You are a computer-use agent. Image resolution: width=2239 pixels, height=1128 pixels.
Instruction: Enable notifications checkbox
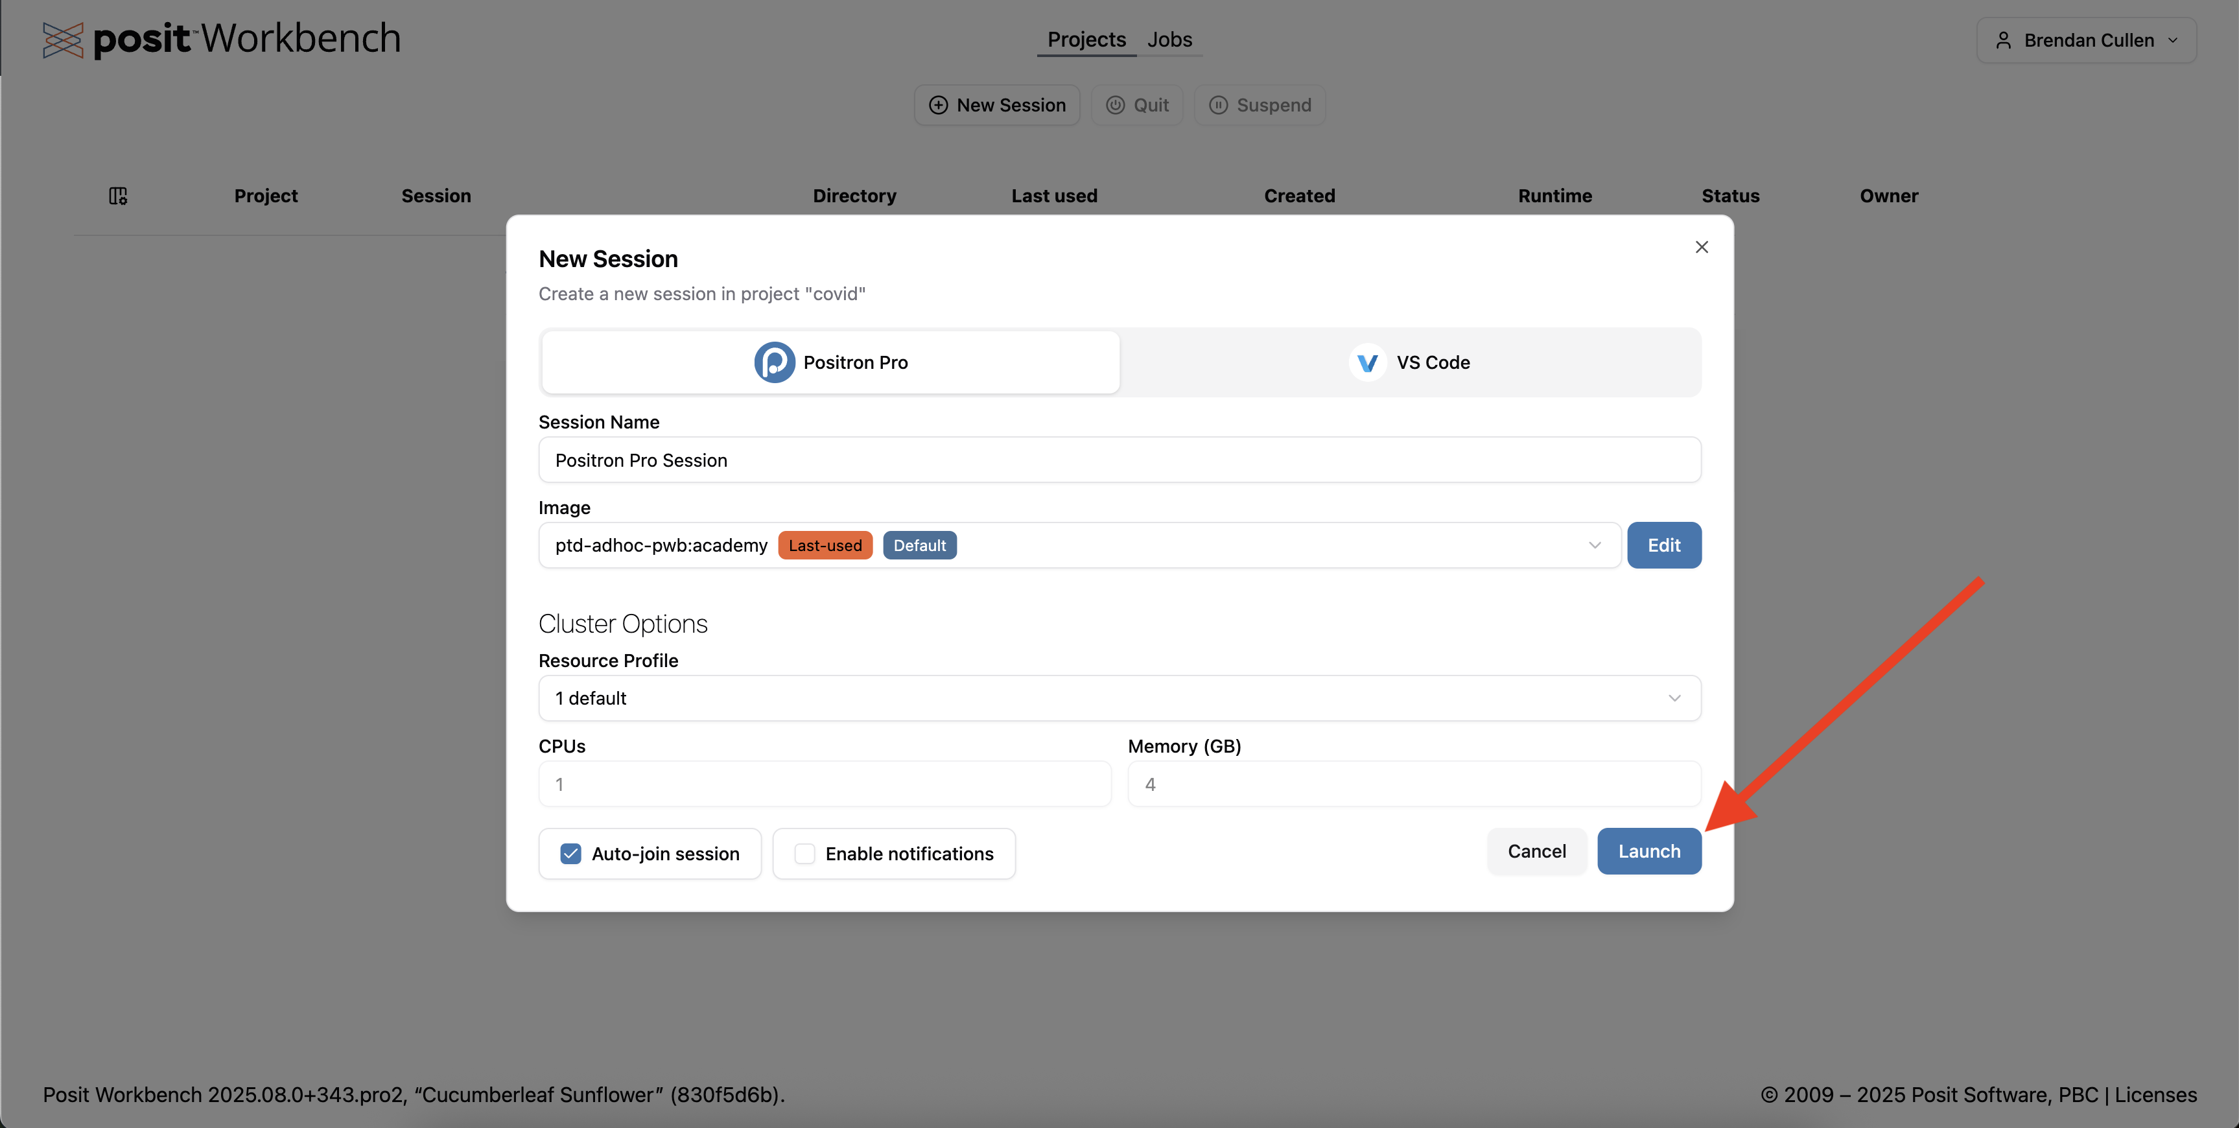pos(805,853)
